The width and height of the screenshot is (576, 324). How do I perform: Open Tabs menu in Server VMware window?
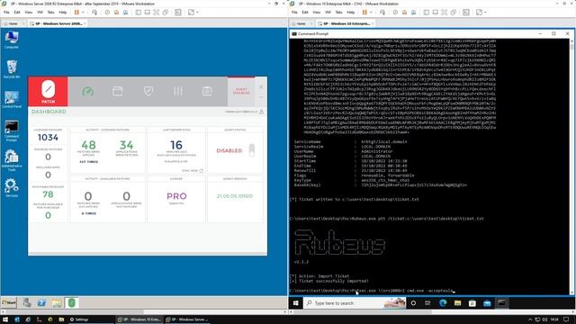(50, 12)
